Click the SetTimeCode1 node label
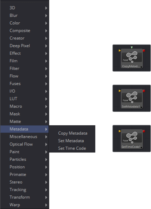This screenshot has width=151, height=209. point(131,147)
